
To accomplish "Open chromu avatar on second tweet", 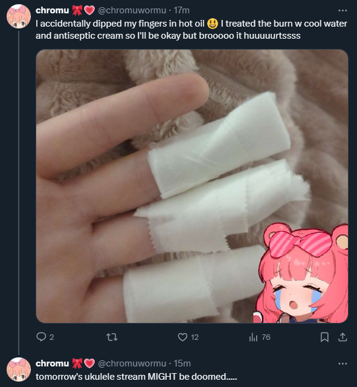I will tap(19, 369).
